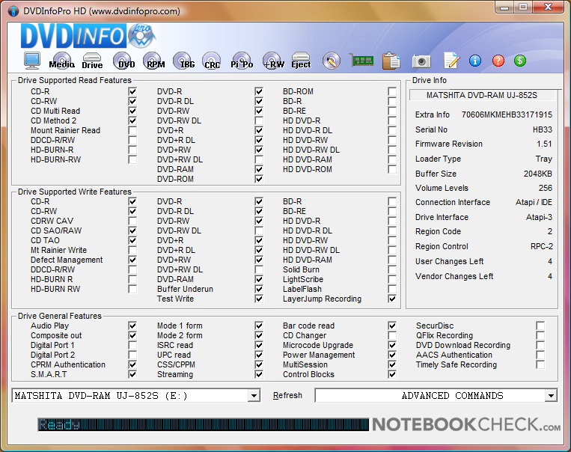This screenshot has width=571, height=452.
Task: Click the Extra Info 70606MKMEHB33171915 value
Action: (507, 114)
